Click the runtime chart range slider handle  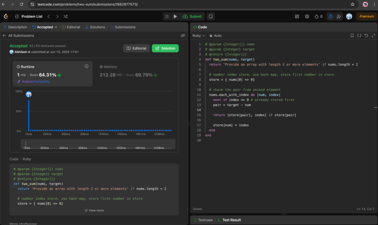[26, 144]
